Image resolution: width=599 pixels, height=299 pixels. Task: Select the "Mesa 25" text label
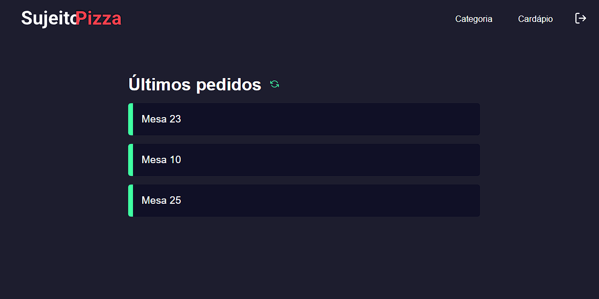(161, 201)
